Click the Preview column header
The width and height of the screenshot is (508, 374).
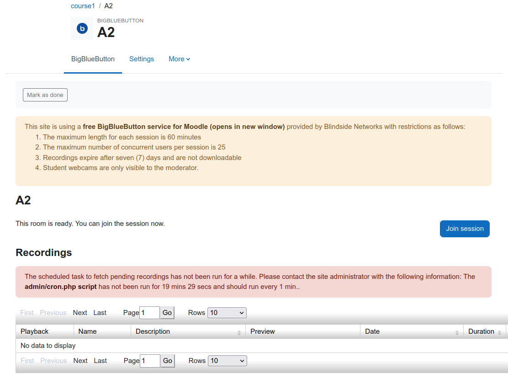(x=303, y=331)
